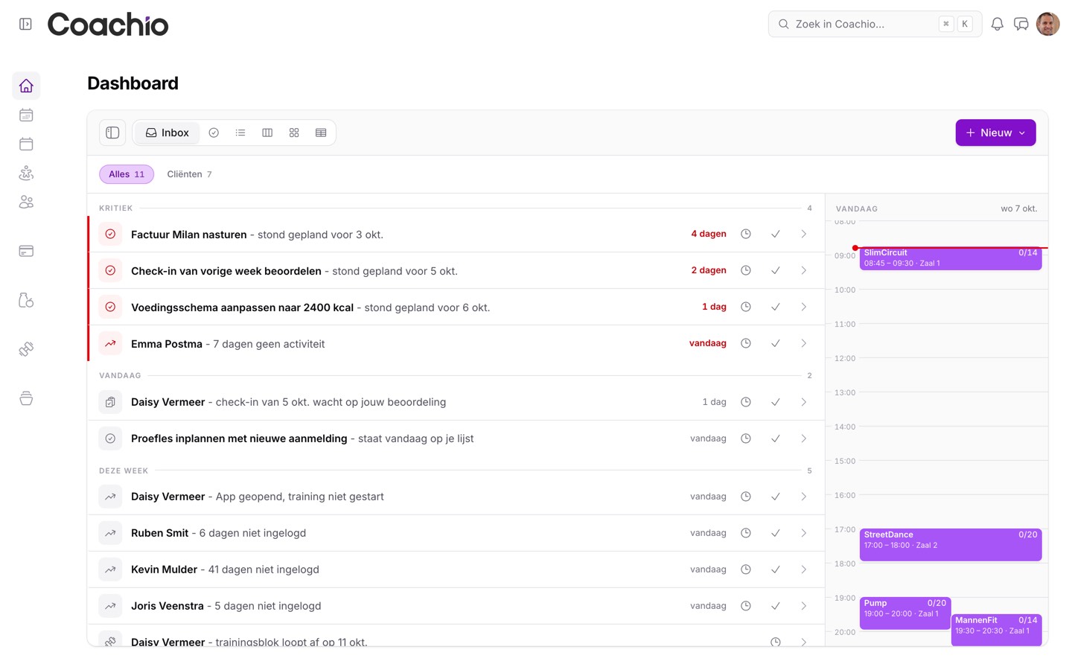Switch to the table view
Viewport: 1072px width, 670px height.
(321, 133)
